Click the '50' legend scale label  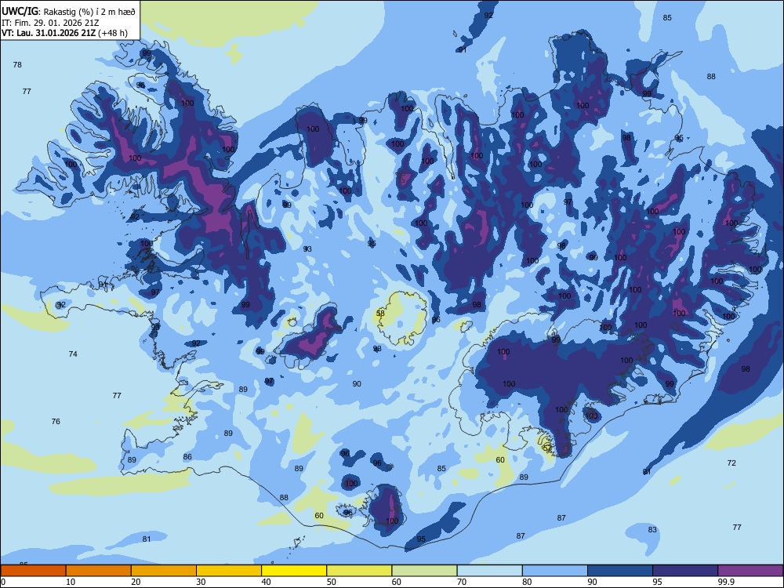332,582
